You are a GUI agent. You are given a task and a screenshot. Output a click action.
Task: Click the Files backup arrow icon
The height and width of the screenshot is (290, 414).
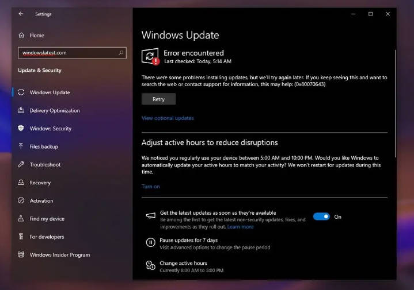[21, 146]
